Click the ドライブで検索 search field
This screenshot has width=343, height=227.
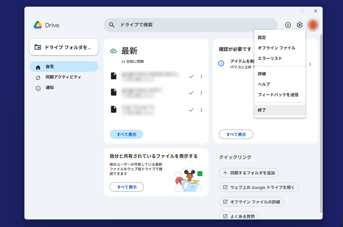point(195,25)
